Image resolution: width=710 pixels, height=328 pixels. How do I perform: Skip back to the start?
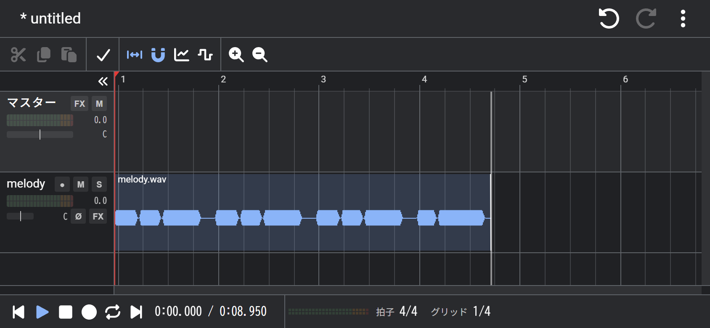19,312
